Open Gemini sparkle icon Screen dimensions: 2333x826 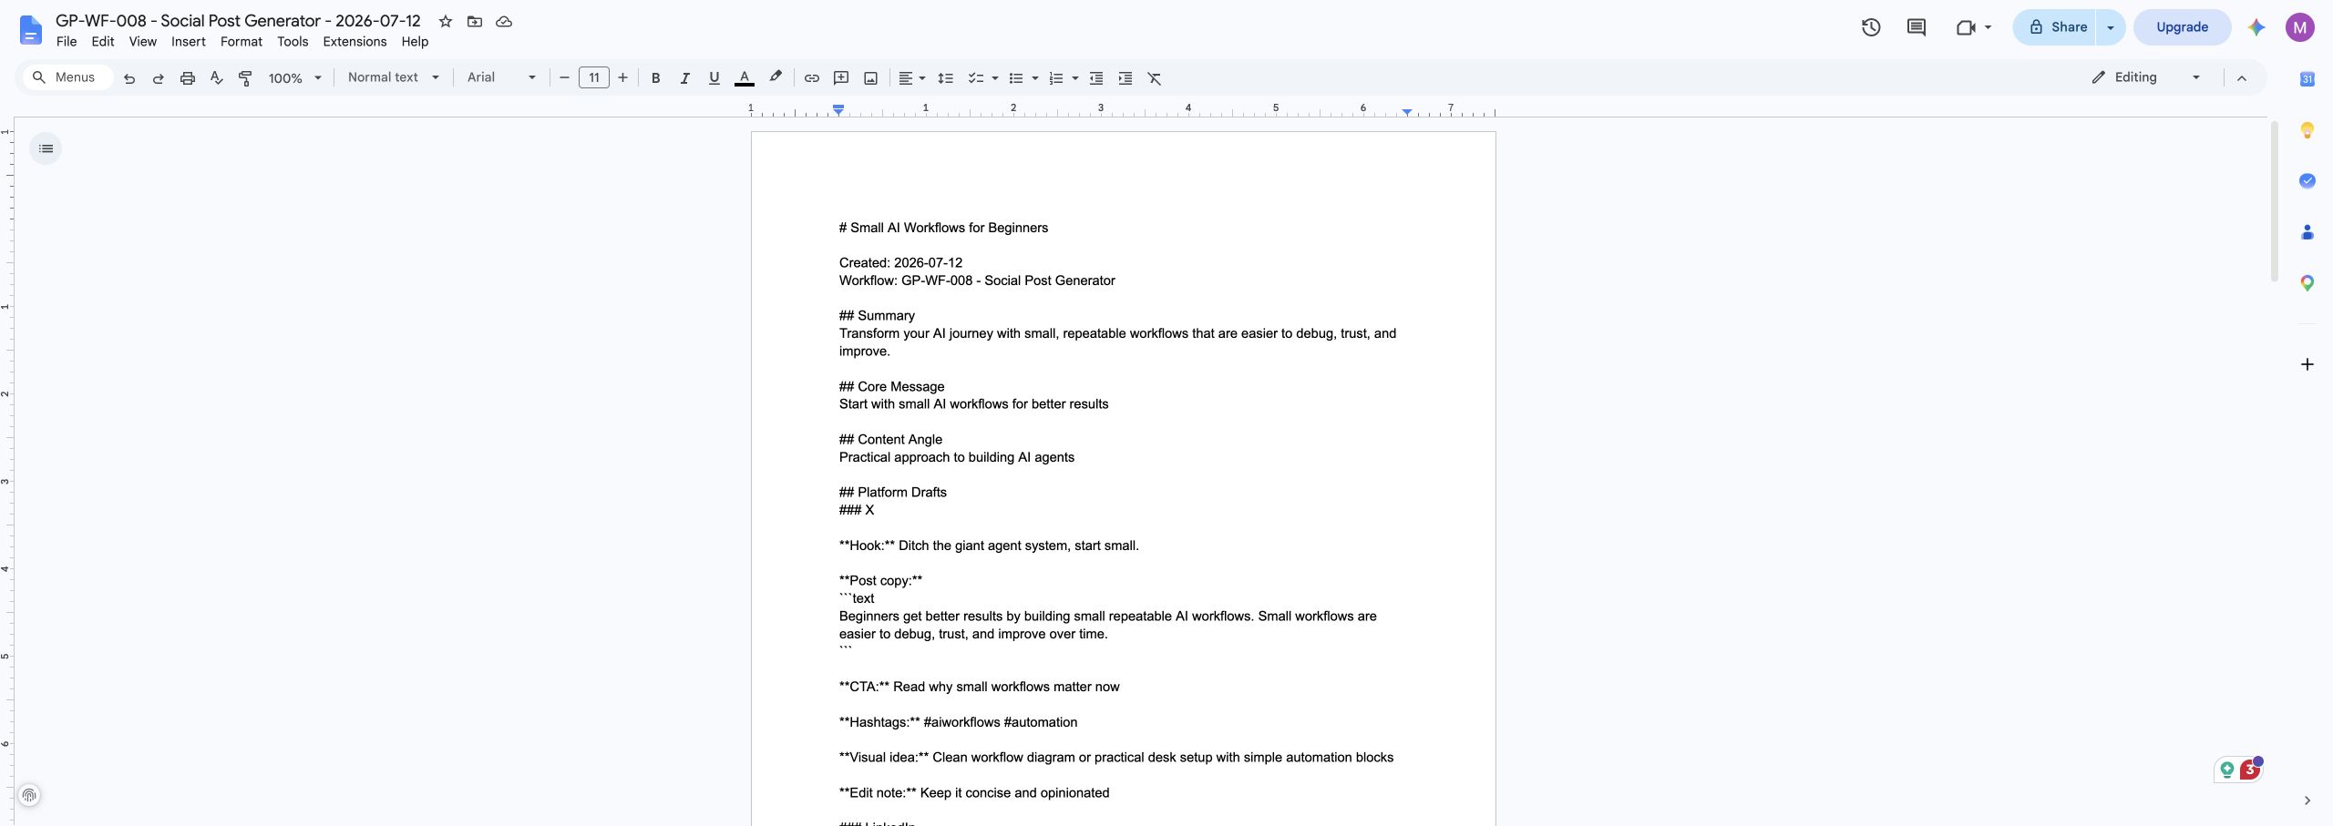click(x=2256, y=27)
